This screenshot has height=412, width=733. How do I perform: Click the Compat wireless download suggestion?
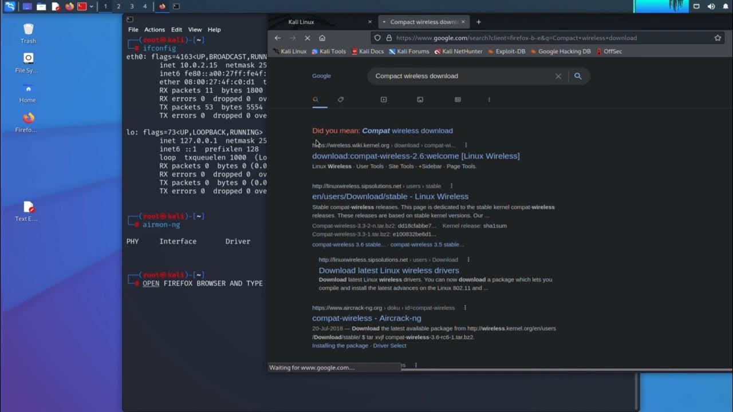point(407,131)
